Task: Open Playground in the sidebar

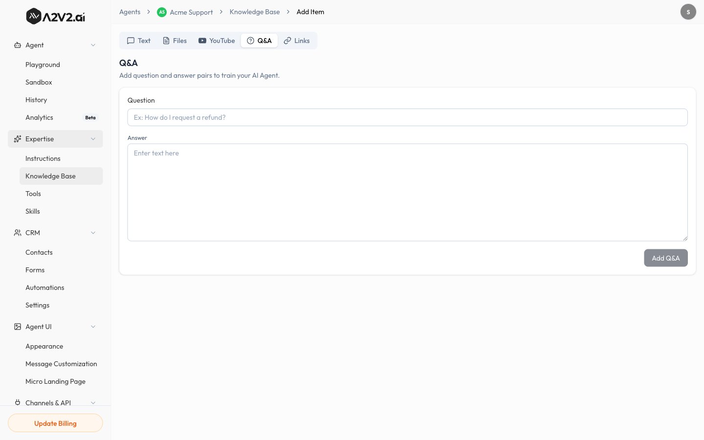Action: tap(61, 65)
